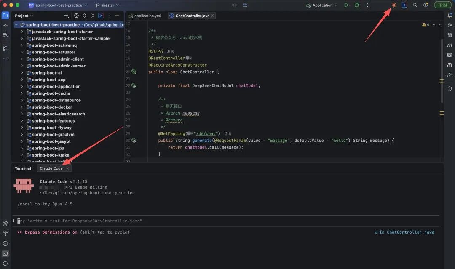
Task: Click the Claude Code prompt input line
Action: point(226,221)
